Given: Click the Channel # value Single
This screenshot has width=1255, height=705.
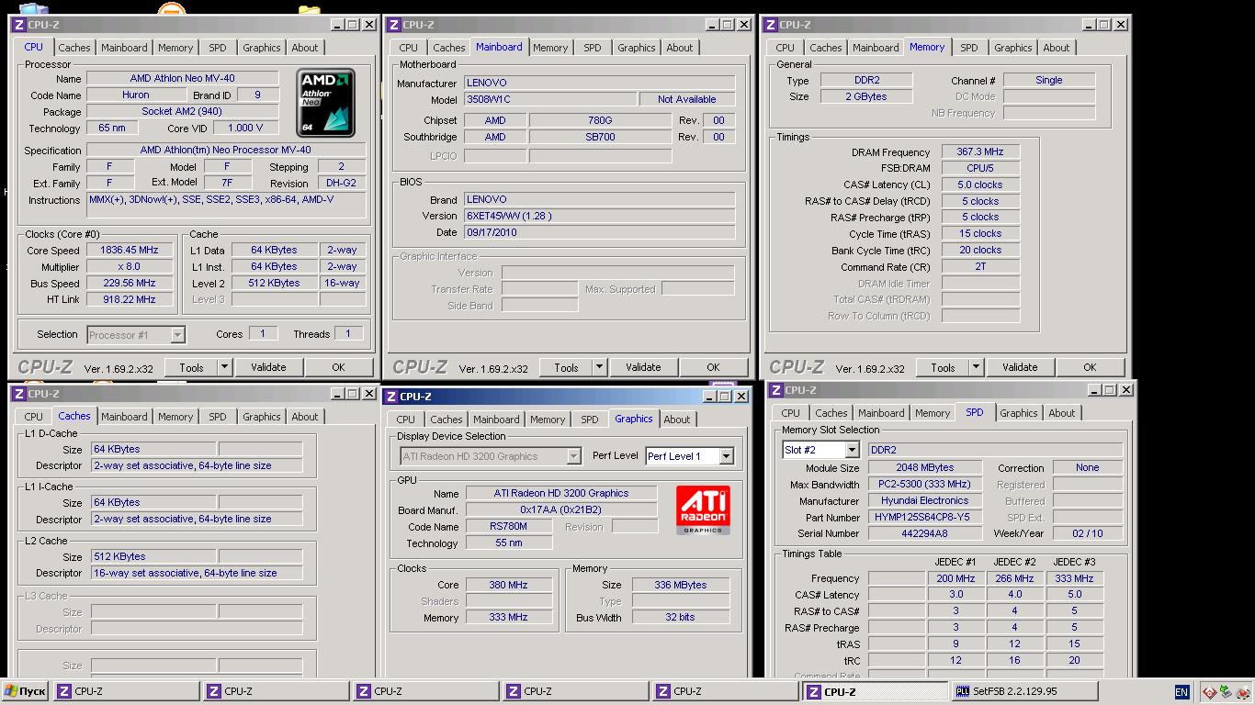Looking at the screenshot, I should (1048, 80).
